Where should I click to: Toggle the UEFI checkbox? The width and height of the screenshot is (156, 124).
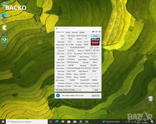click(x=95, y=48)
